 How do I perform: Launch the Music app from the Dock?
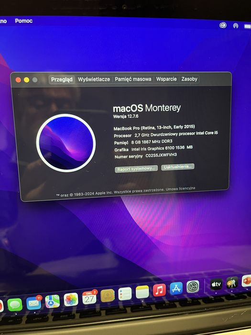coord(159,290)
